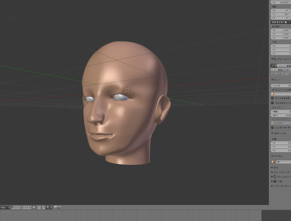The height and width of the screenshot is (221, 291).
Task: Click the New button beside the plus
Action: pos(286,65)
